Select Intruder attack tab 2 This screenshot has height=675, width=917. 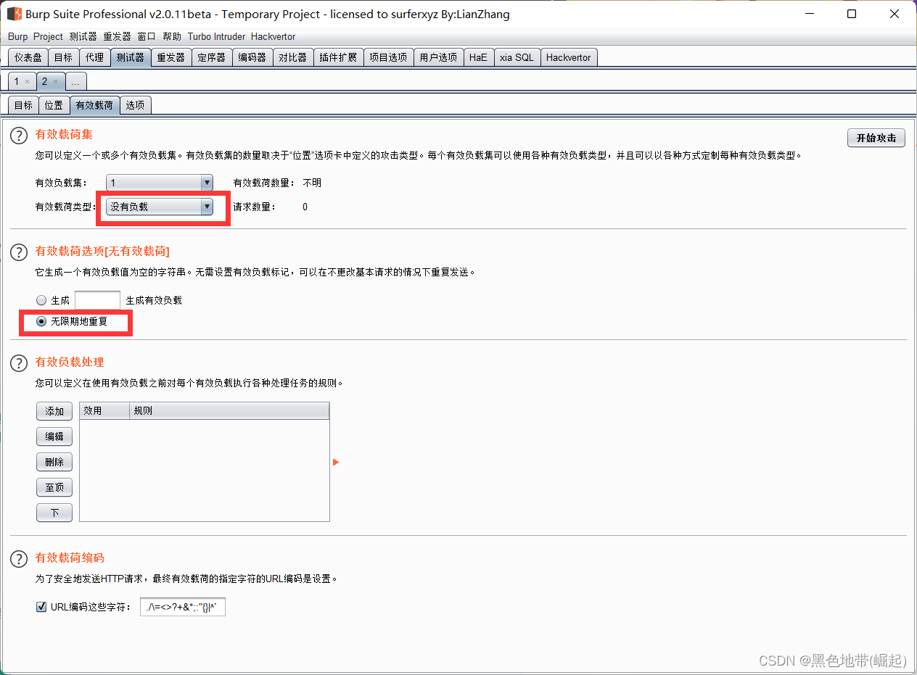point(44,81)
